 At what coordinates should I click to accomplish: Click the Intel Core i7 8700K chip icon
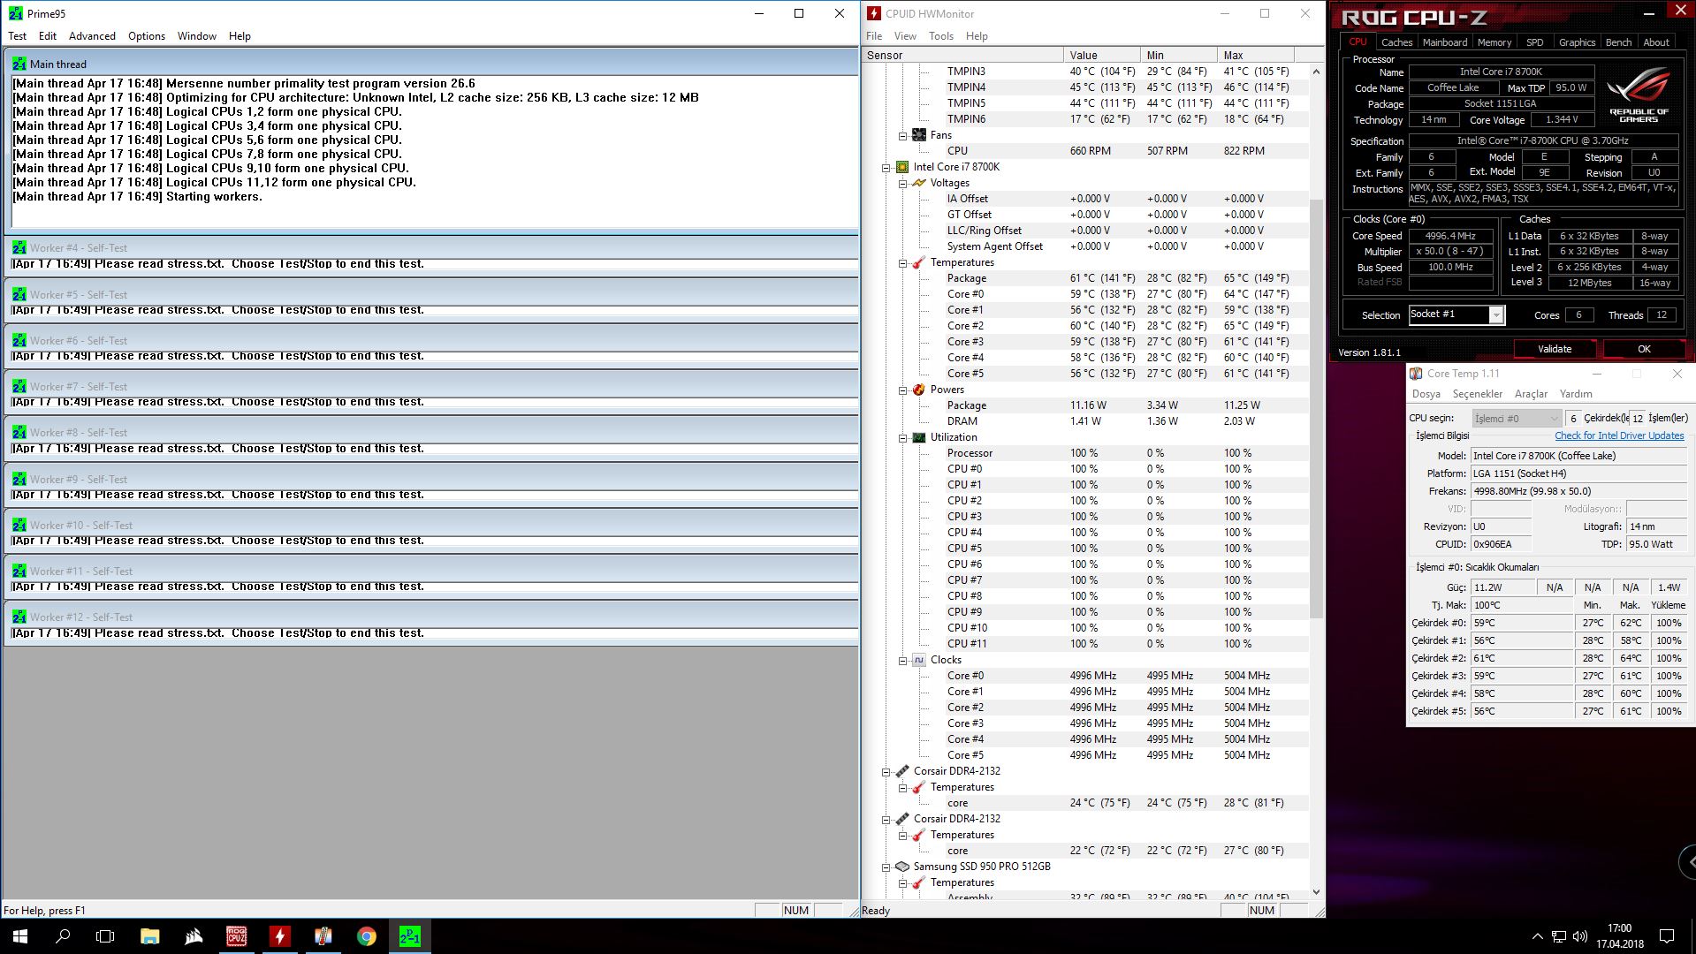[x=902, y=167]
